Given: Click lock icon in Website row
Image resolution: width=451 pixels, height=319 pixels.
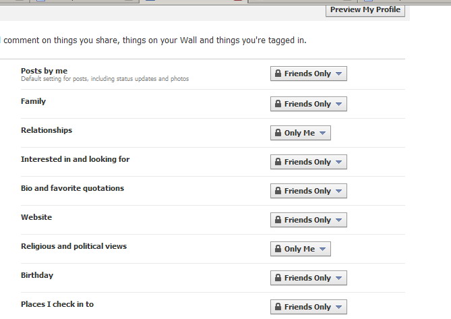Looking at the screenshot, I should [x=277, y=220].
